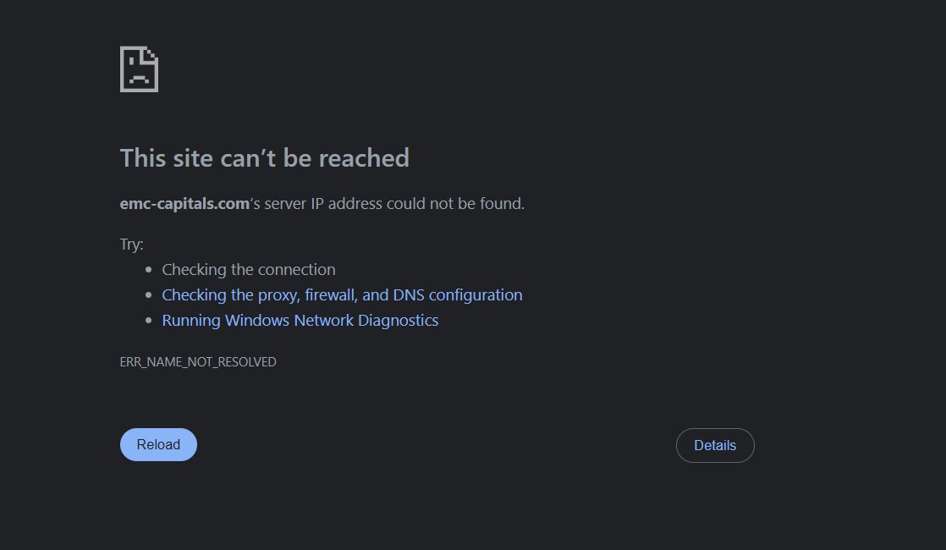Click the "DNS configuration" words in the link
946x550 pixels.
457,295
